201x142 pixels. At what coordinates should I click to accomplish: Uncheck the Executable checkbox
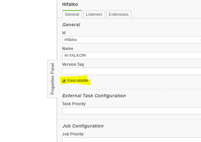pyautogui.click(x=64, y=81)
